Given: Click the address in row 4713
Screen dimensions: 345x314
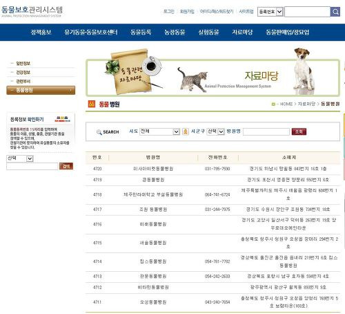Looking at the screenshot, I should click(x=288, y=277).
